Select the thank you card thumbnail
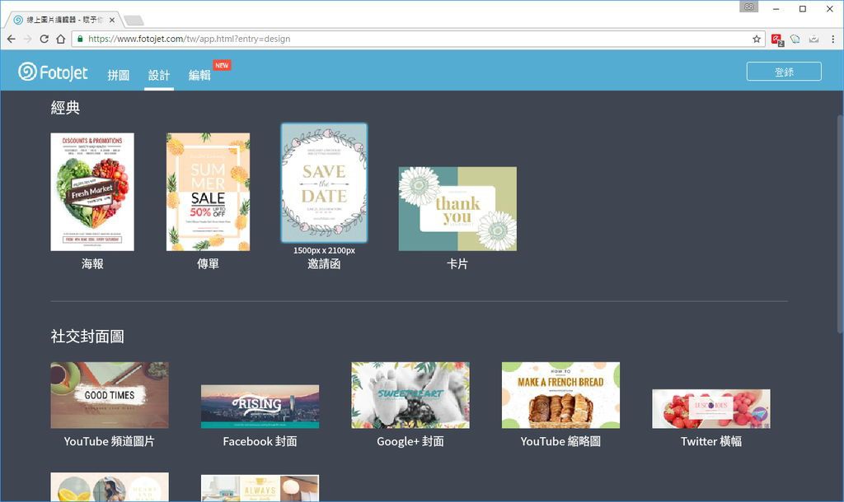This screenshot has width=844, height=502. (x=457, y=208)
